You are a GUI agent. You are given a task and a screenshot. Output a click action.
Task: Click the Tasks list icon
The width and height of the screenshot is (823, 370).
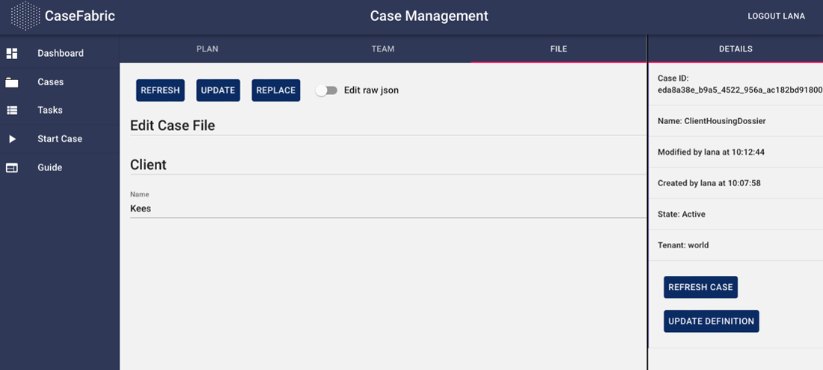pyautogui.click(x=12, y=111)
